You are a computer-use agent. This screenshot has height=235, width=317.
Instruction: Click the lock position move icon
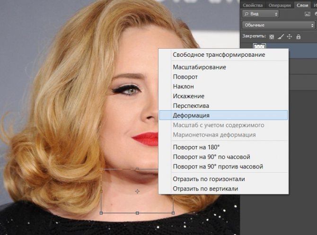tap(289, 36)
